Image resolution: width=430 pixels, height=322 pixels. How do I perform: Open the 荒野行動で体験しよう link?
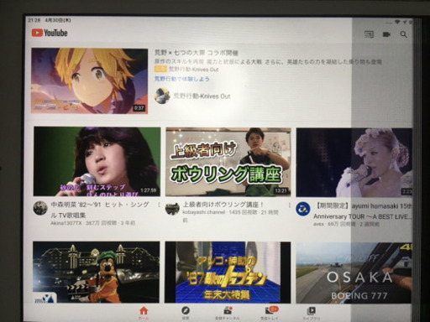tap(182, 79)
